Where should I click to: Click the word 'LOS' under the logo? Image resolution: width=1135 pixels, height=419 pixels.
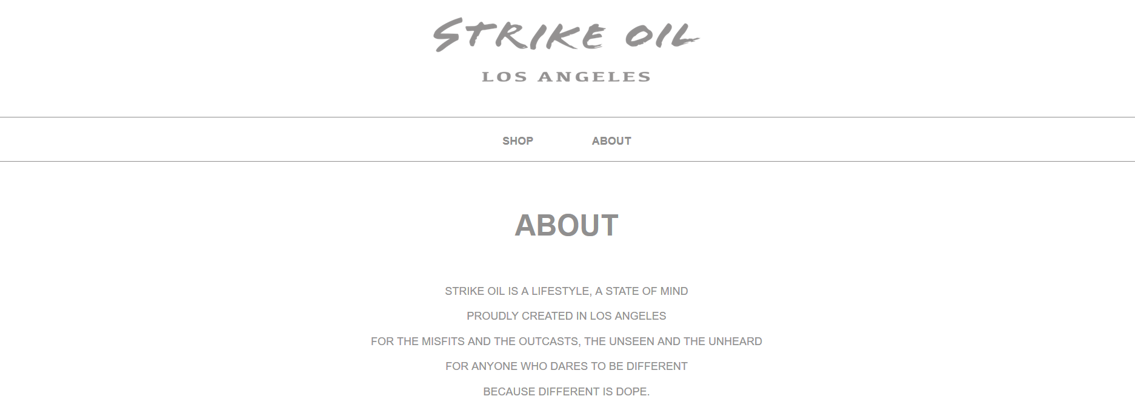click(x=504, y=77)
